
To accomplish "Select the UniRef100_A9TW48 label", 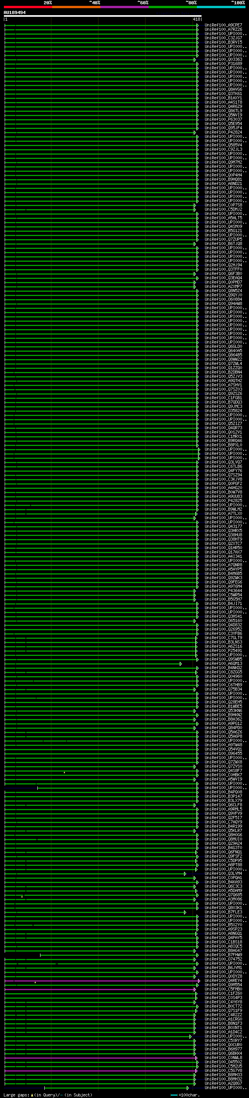I will (223, 745).
